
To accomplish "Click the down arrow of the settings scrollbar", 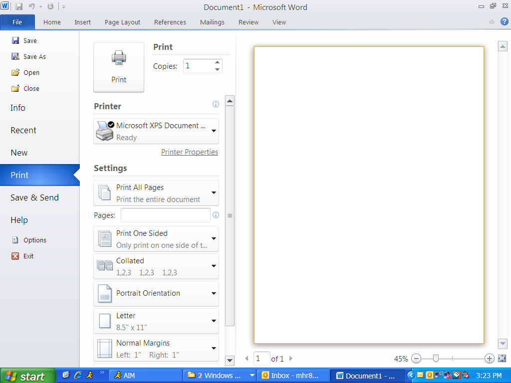I will pyautogui.click(x=230, y=360).
